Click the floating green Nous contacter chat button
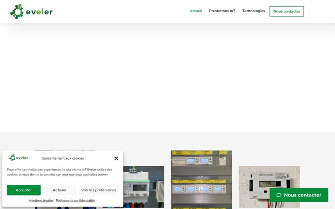This screenshot has height=209, width=335. click(299, 195)
